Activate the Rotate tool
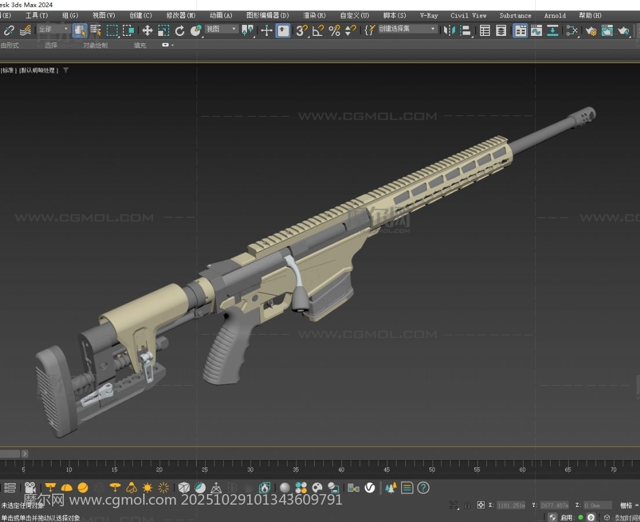 click(180, 31)
